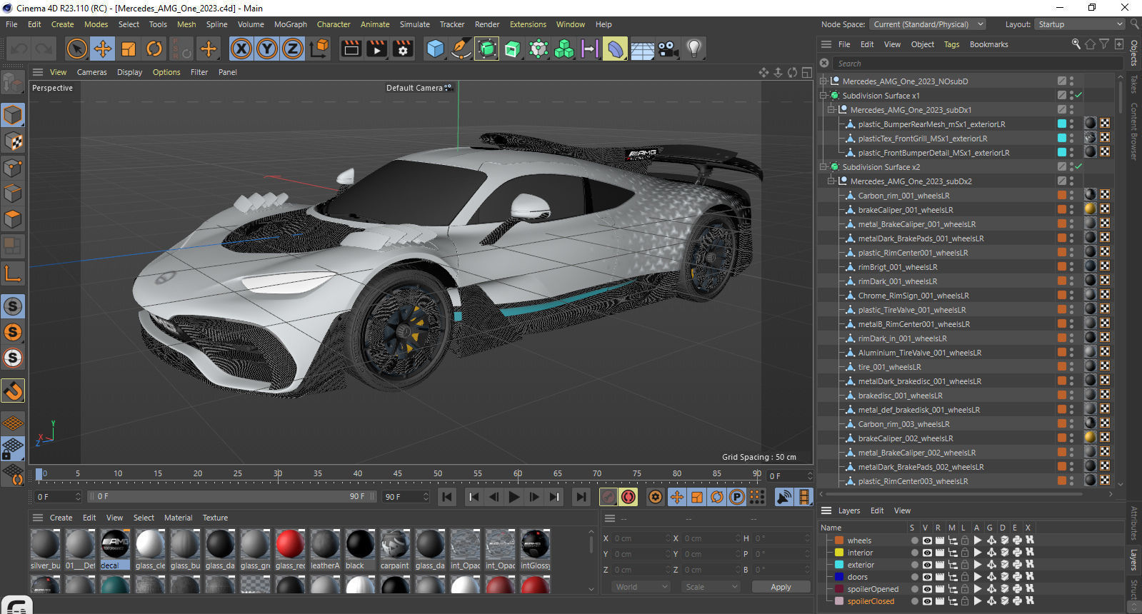The width and height of the screenshot is (1142, 614).
Task: Toggle Subdivision Surface x2 enable checkmark
Action: pos(1078,167)
